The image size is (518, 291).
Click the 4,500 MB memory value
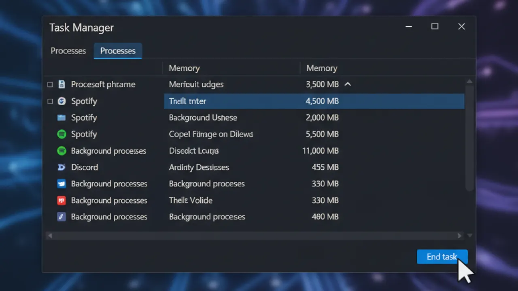322,101
